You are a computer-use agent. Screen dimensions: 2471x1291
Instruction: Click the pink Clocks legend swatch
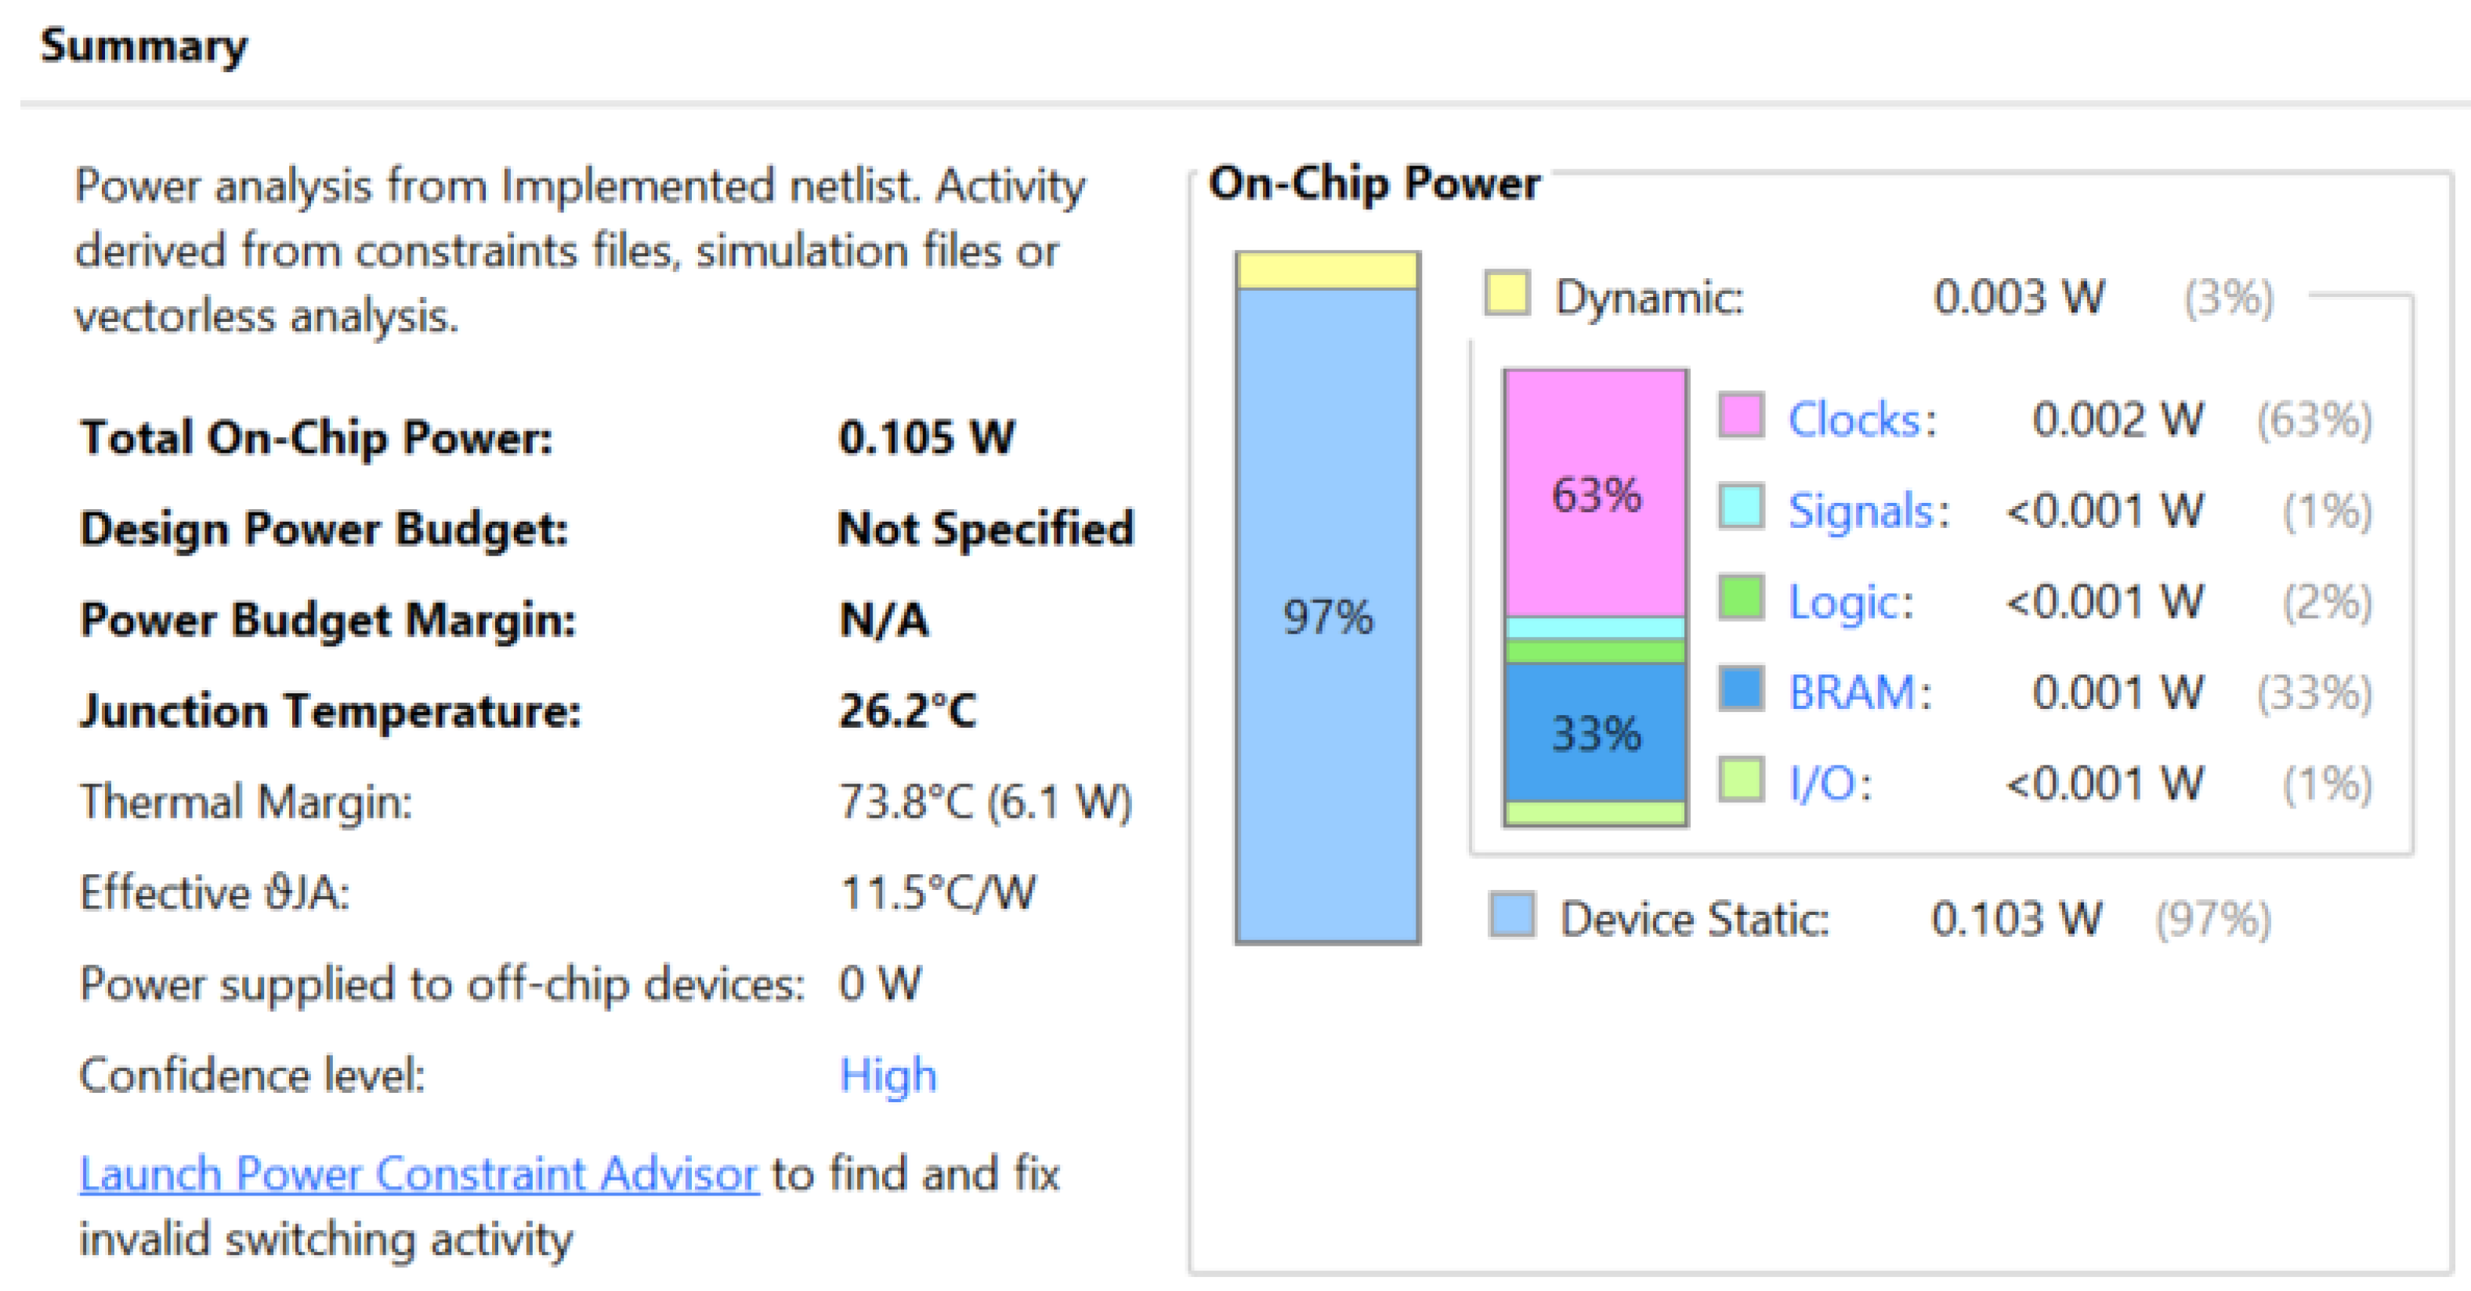pos(1740,415)
